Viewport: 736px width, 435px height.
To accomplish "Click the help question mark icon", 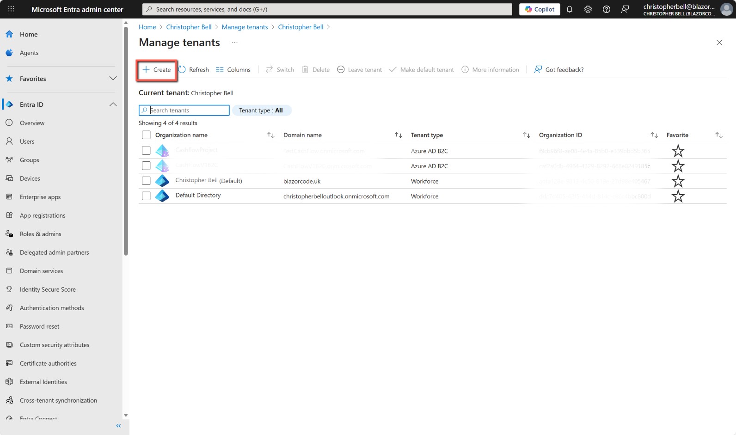I will 607,9.
